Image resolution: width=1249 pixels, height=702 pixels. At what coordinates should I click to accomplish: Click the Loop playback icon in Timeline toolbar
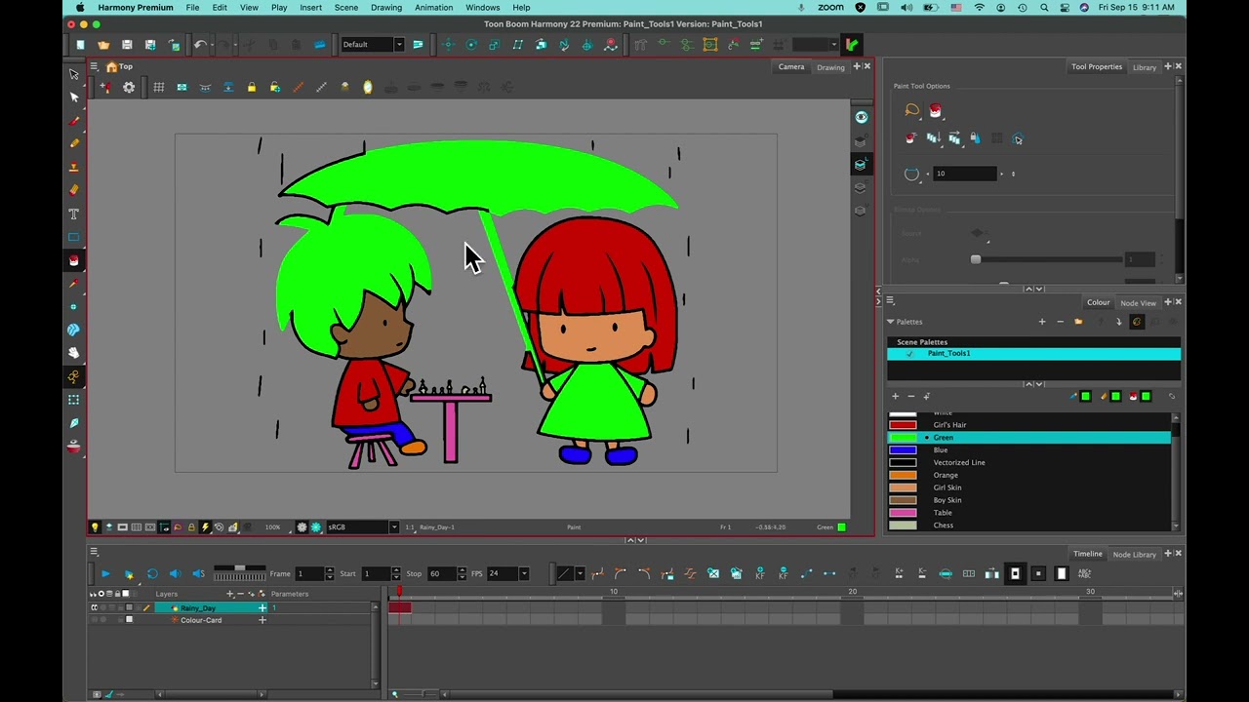coord(152,573)
